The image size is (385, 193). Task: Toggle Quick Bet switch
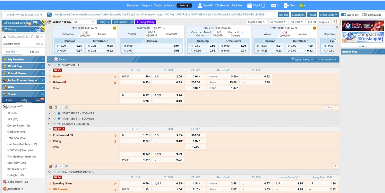point(343,15)
